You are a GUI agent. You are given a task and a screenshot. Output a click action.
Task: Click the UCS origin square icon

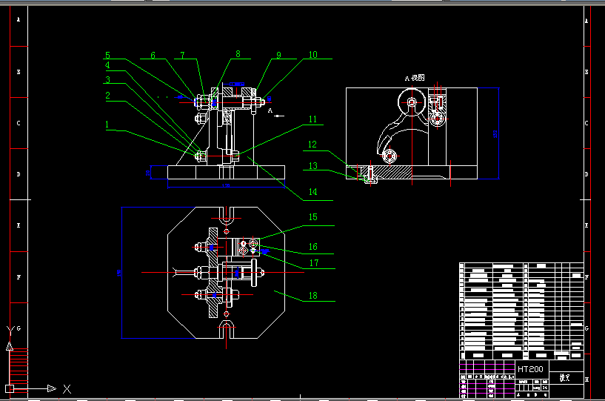click(10, 388)
